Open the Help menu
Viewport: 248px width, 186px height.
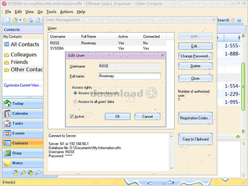81,12
